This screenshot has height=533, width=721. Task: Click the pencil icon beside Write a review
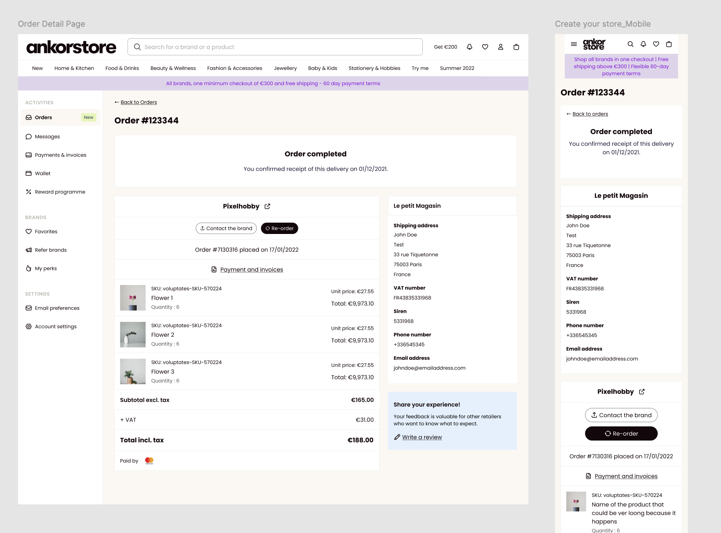coord(397,437)
